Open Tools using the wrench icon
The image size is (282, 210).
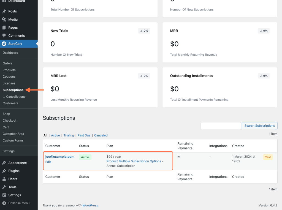pos(4,187)
